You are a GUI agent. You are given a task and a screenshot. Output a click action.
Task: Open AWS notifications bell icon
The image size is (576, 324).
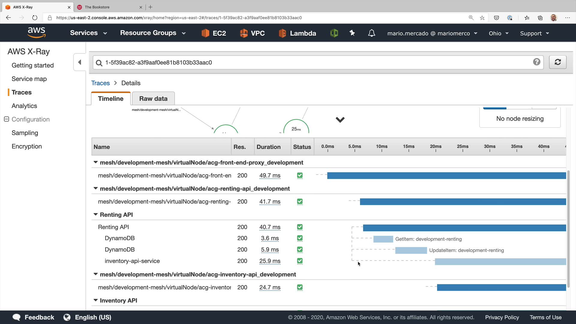coord(371,33)
